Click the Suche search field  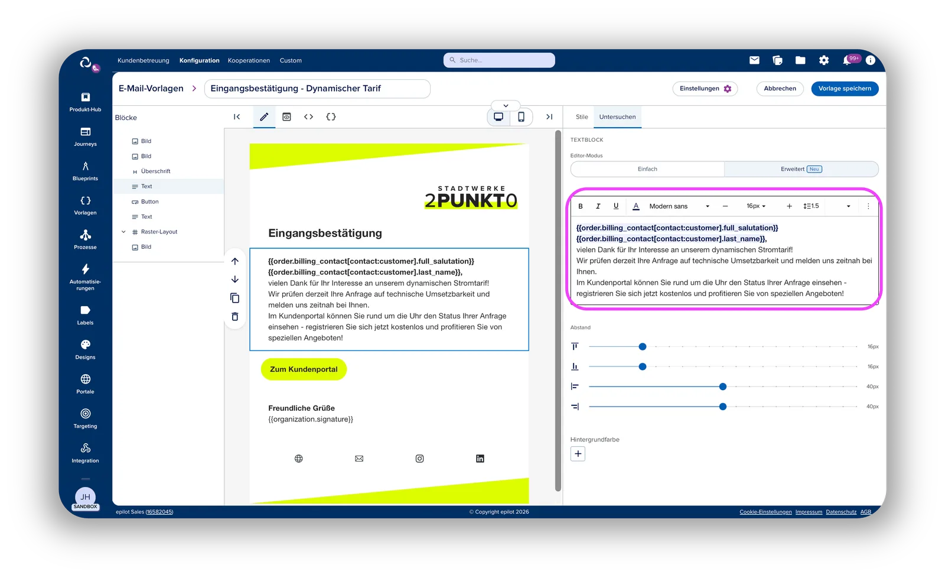499,60
